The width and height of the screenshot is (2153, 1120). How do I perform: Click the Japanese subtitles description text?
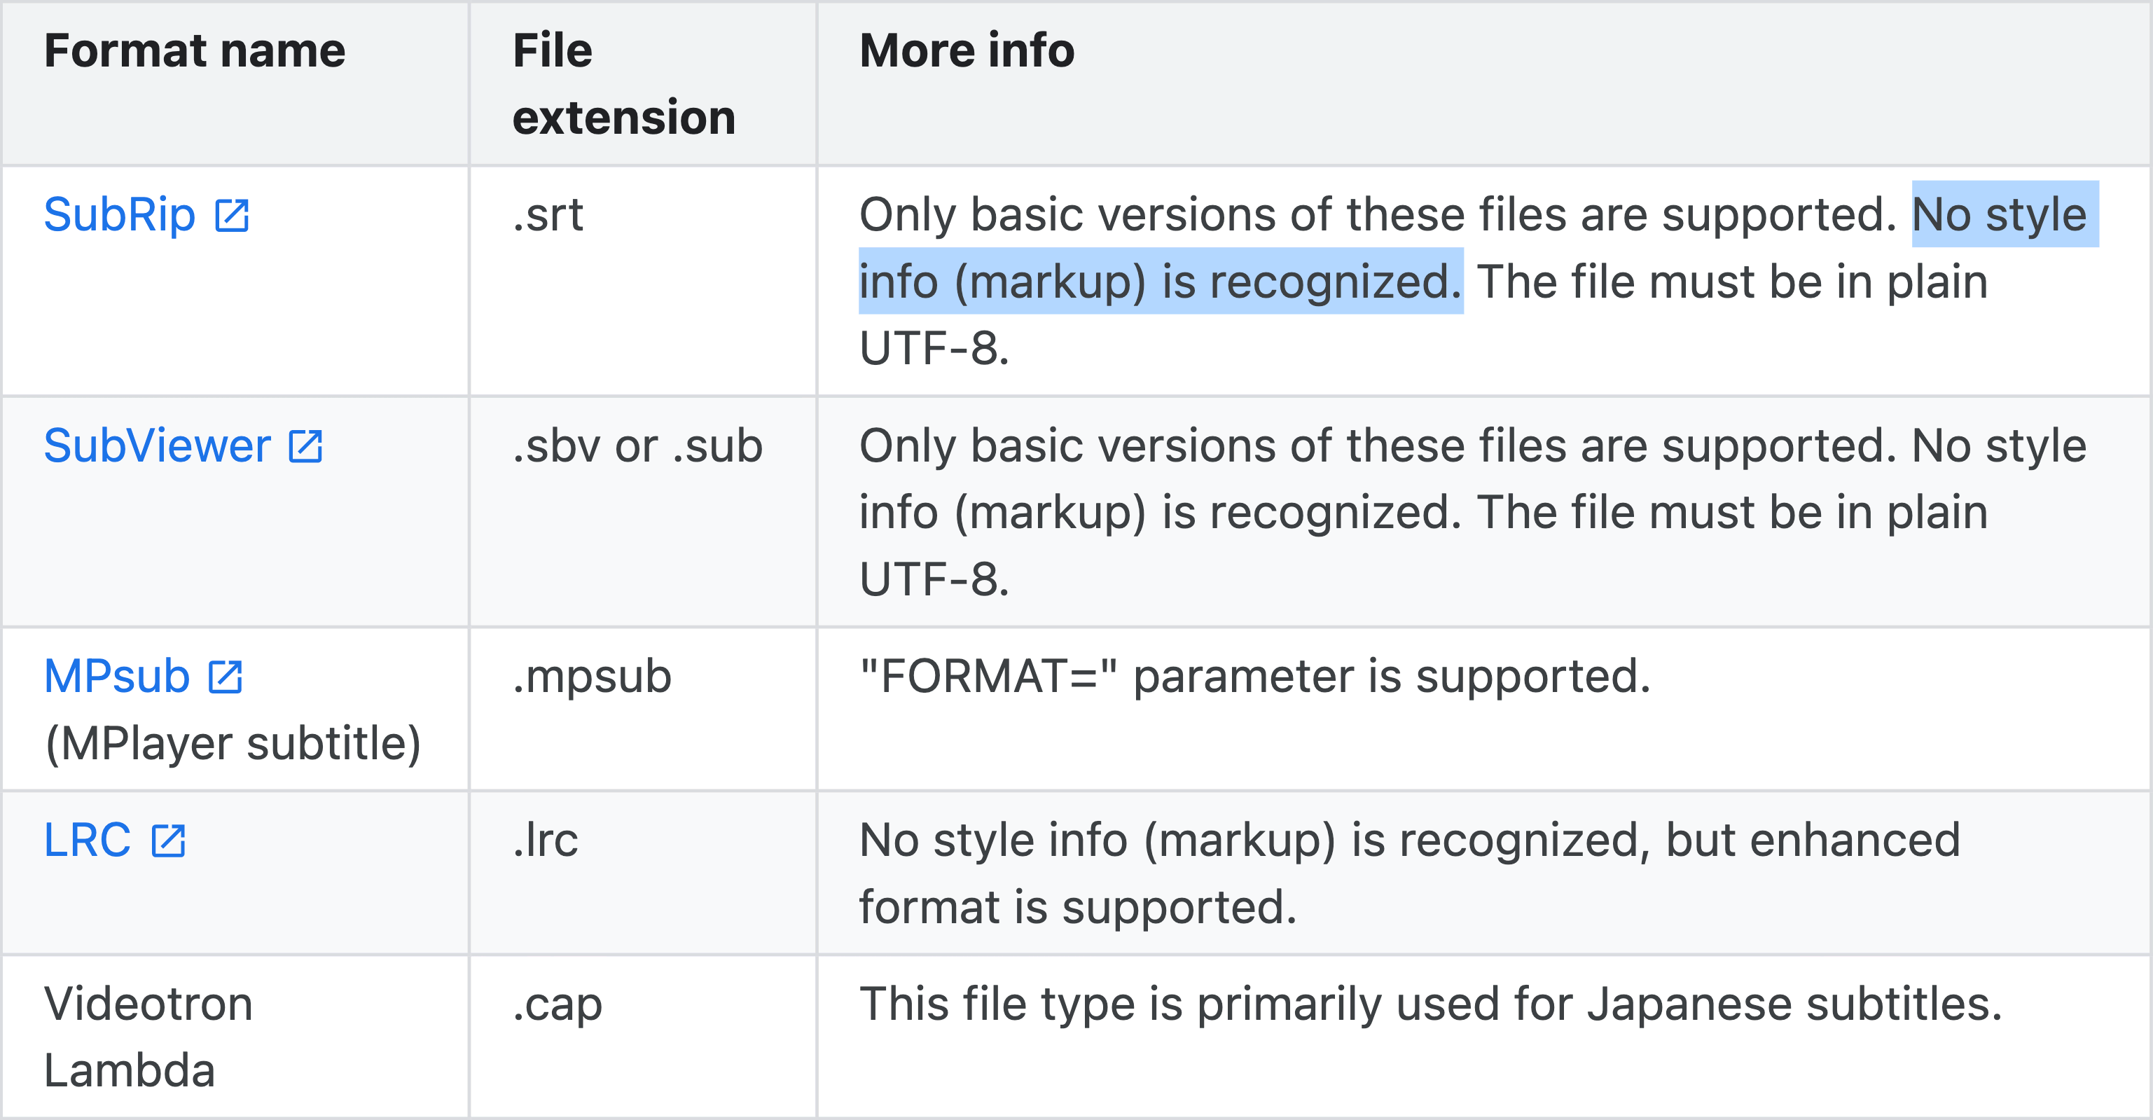click(1430, 1004)
